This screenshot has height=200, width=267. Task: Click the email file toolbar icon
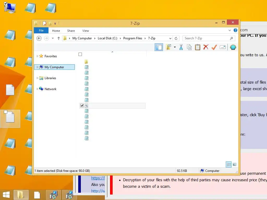[x=223, y=47]
